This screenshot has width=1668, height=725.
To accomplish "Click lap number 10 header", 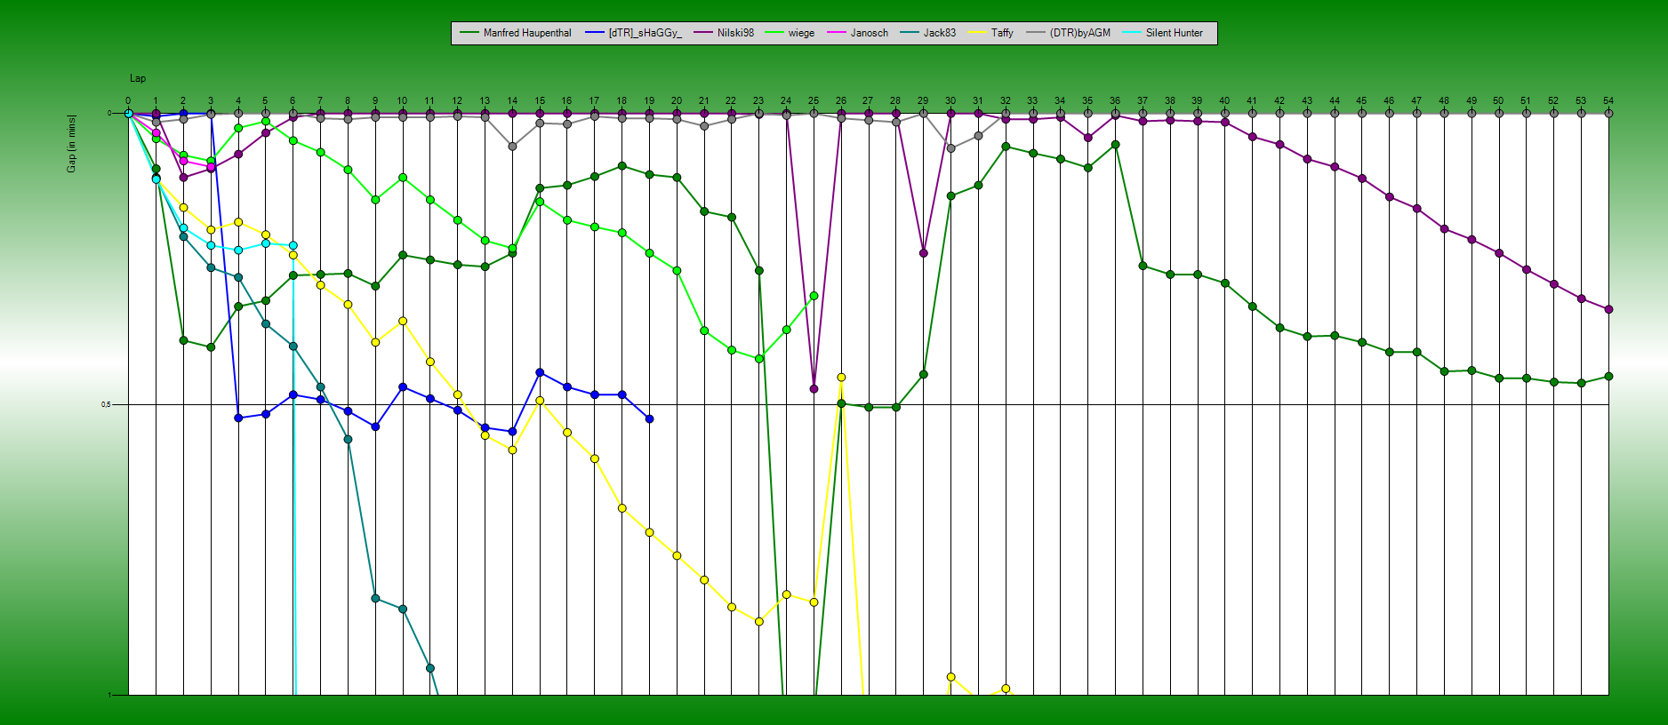I will [402, 100].
